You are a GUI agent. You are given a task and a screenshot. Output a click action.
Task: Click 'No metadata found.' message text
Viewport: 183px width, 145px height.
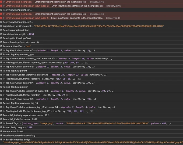pyautogui.click(x=13, y=132)
